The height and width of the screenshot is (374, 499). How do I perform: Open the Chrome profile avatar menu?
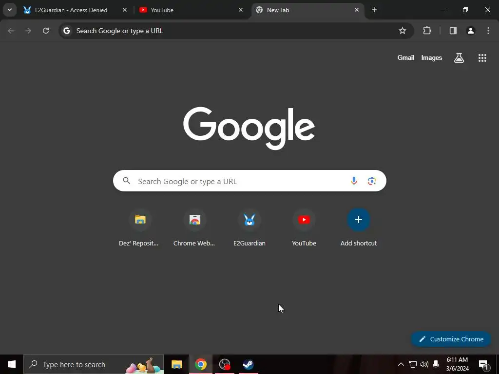tap(471, 31)
